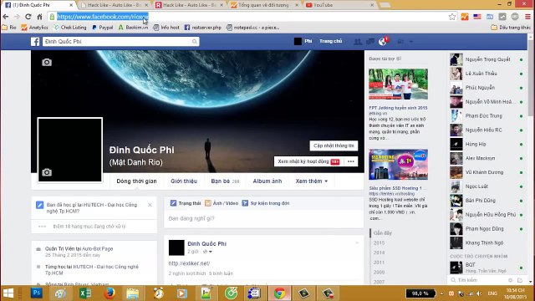
Task: Open the Windows Start button
Action: (8, 293)
